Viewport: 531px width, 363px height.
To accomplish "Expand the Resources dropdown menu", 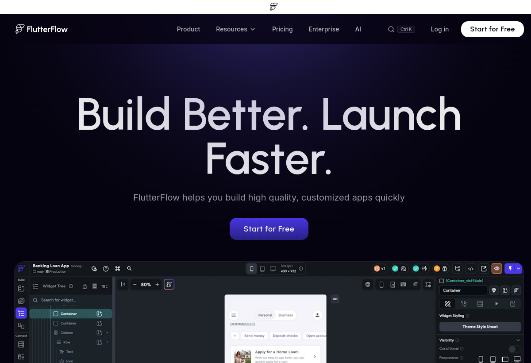I will (235, 29).
